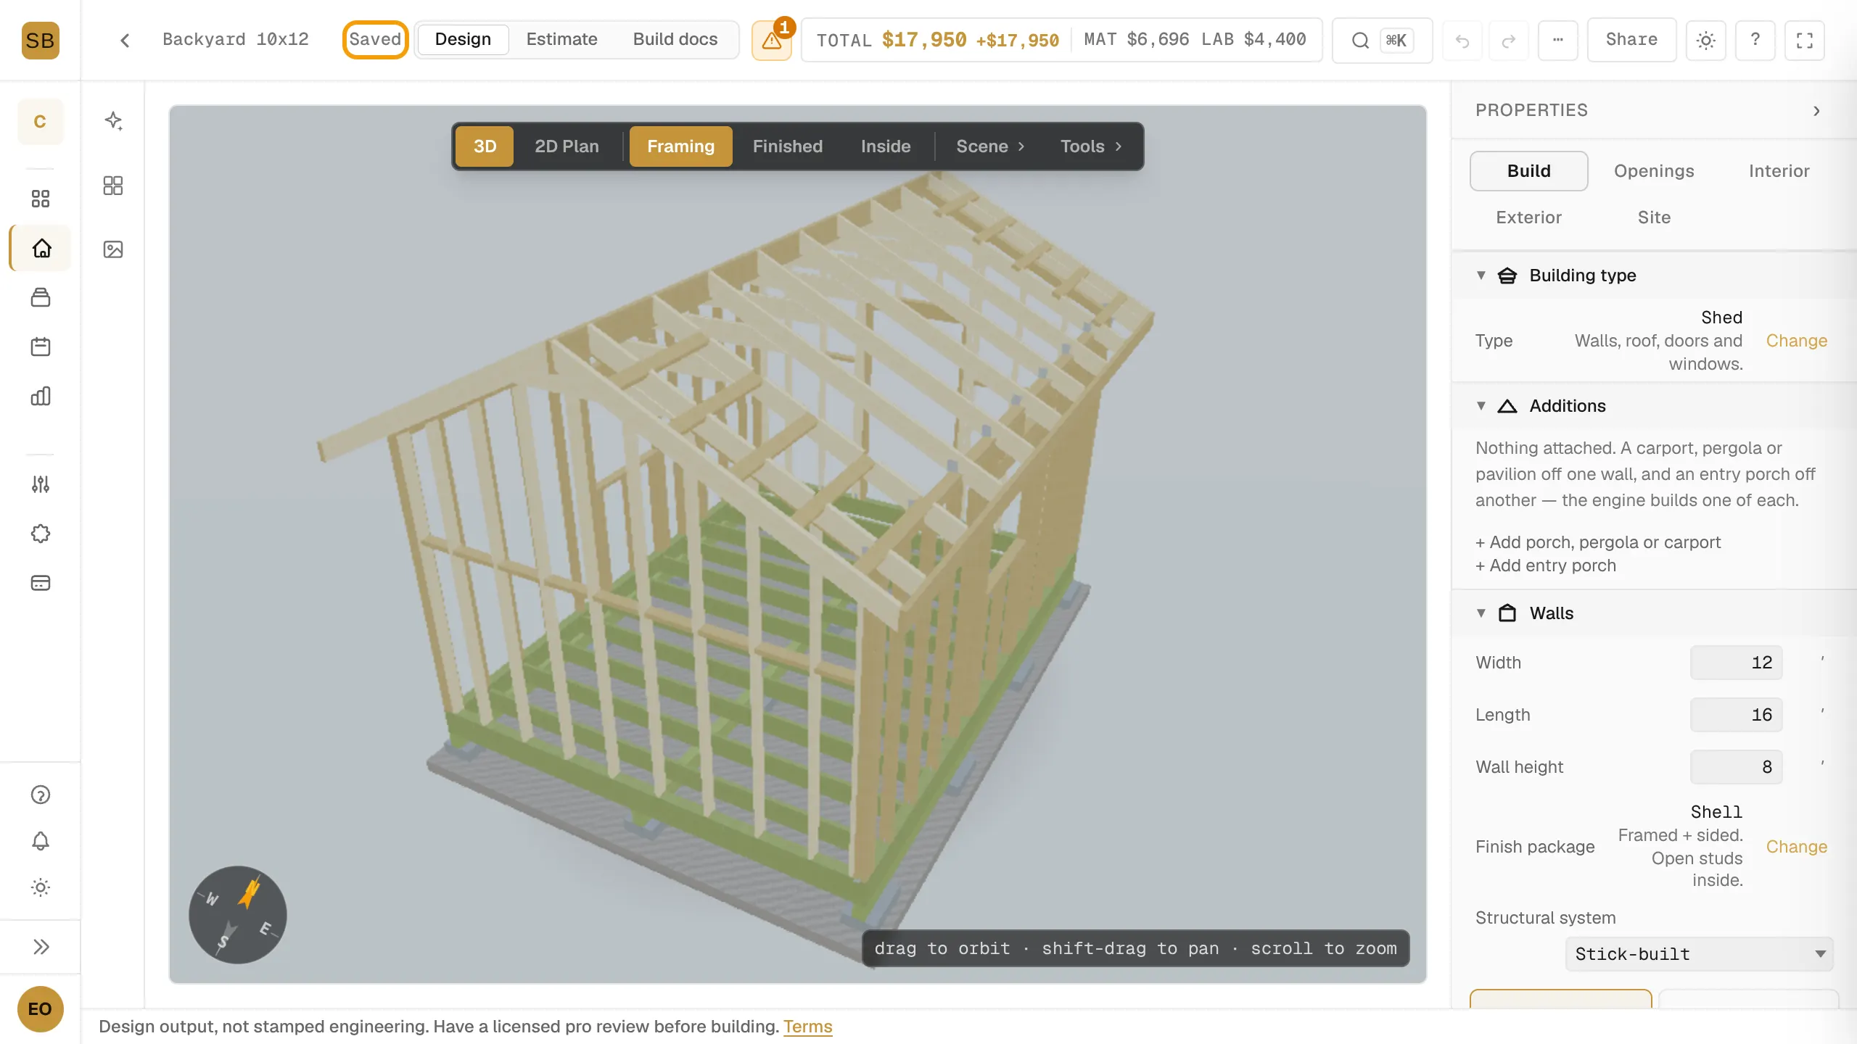Switch to 2D Plan view

pyautogui.click(x=567, y=146)
